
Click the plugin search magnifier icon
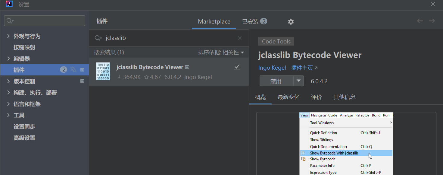click(x=98, y=38)
